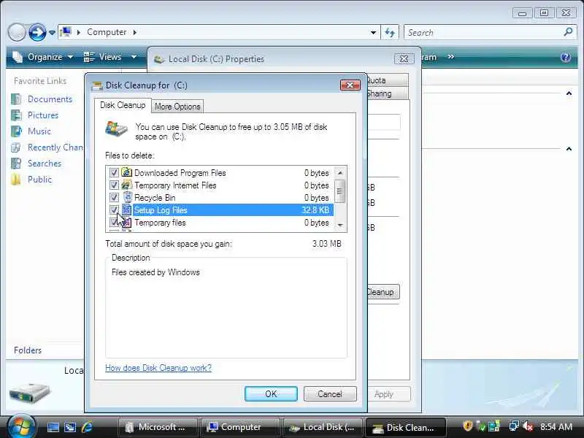
Task: Uncheck the Recycle Bin checkbox
Action: click(114, 197)
